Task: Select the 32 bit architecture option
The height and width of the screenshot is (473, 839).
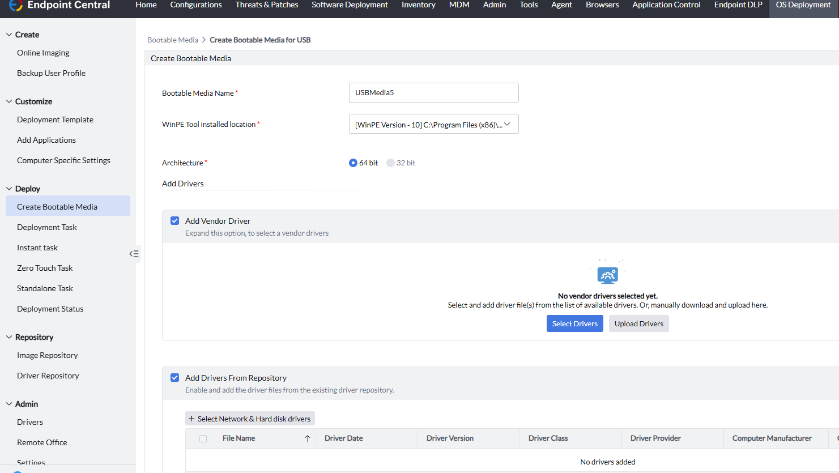Action: pyautogui.click(x=390, y=163)
